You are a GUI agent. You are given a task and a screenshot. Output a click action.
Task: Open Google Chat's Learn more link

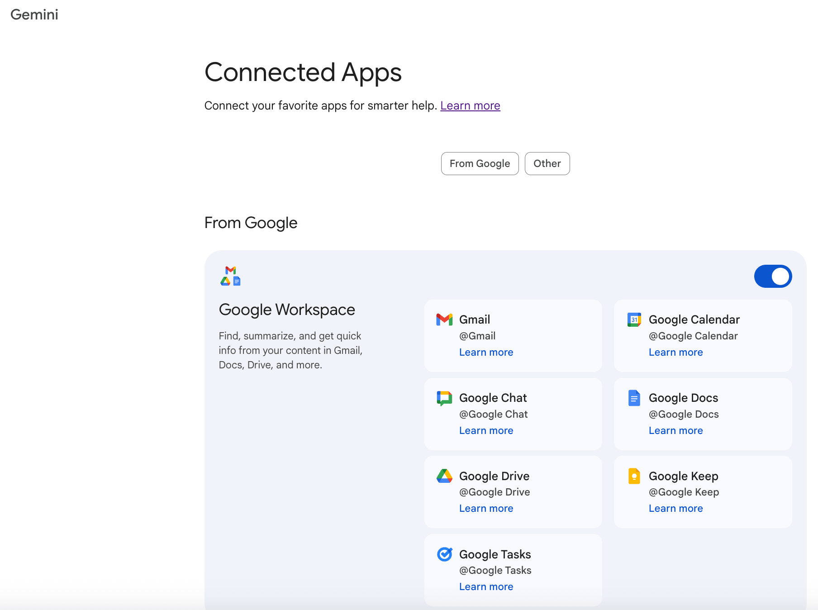tap(486, 430)
